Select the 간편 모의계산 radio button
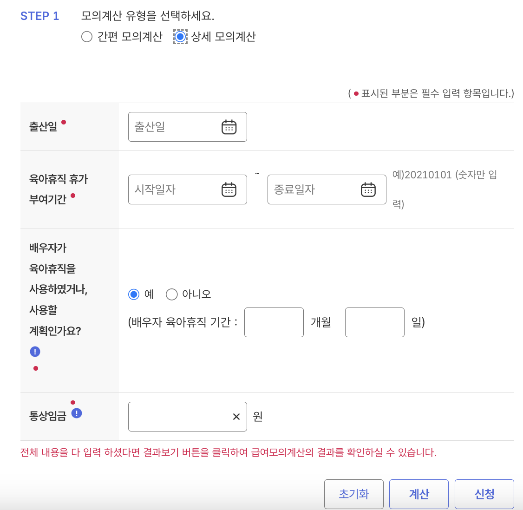Viewport: 523px width, 510px height. (87, 36)
